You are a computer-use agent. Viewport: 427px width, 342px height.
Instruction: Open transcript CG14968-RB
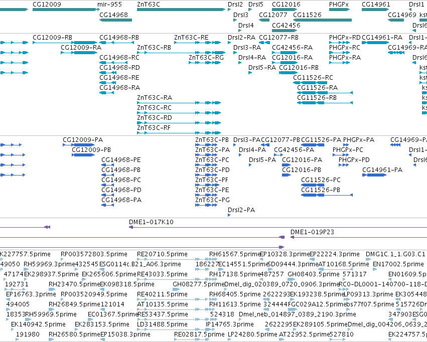pos(119,38)
